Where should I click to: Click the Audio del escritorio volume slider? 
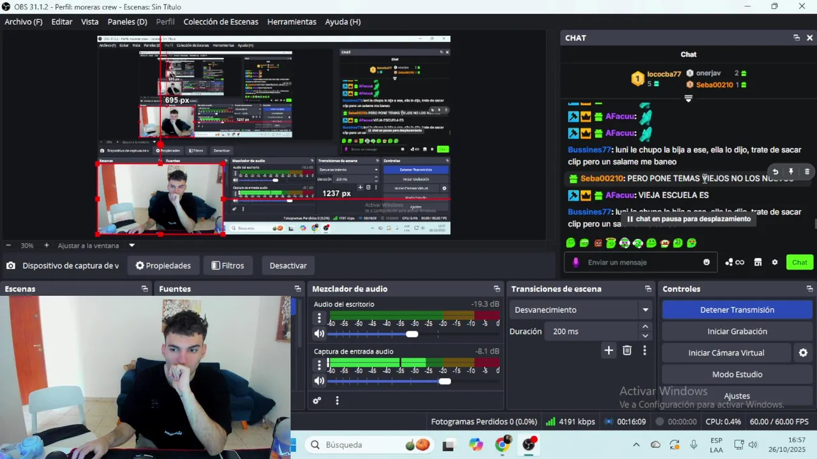(x=412, y=334)
